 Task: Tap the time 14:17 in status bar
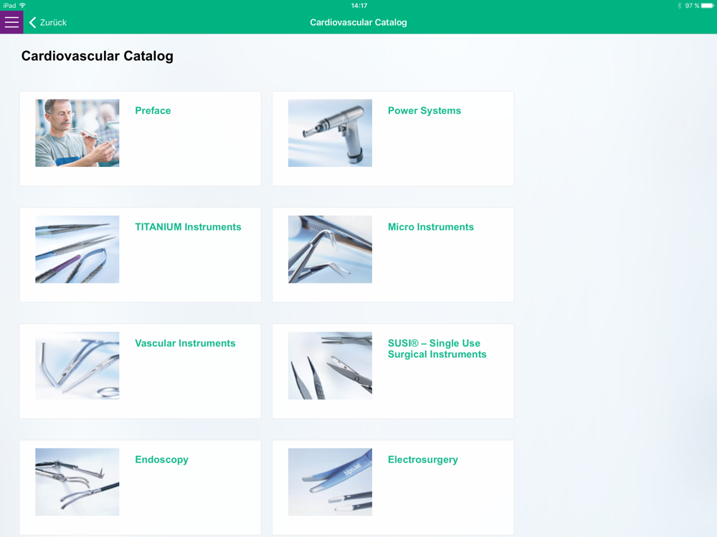359,6
